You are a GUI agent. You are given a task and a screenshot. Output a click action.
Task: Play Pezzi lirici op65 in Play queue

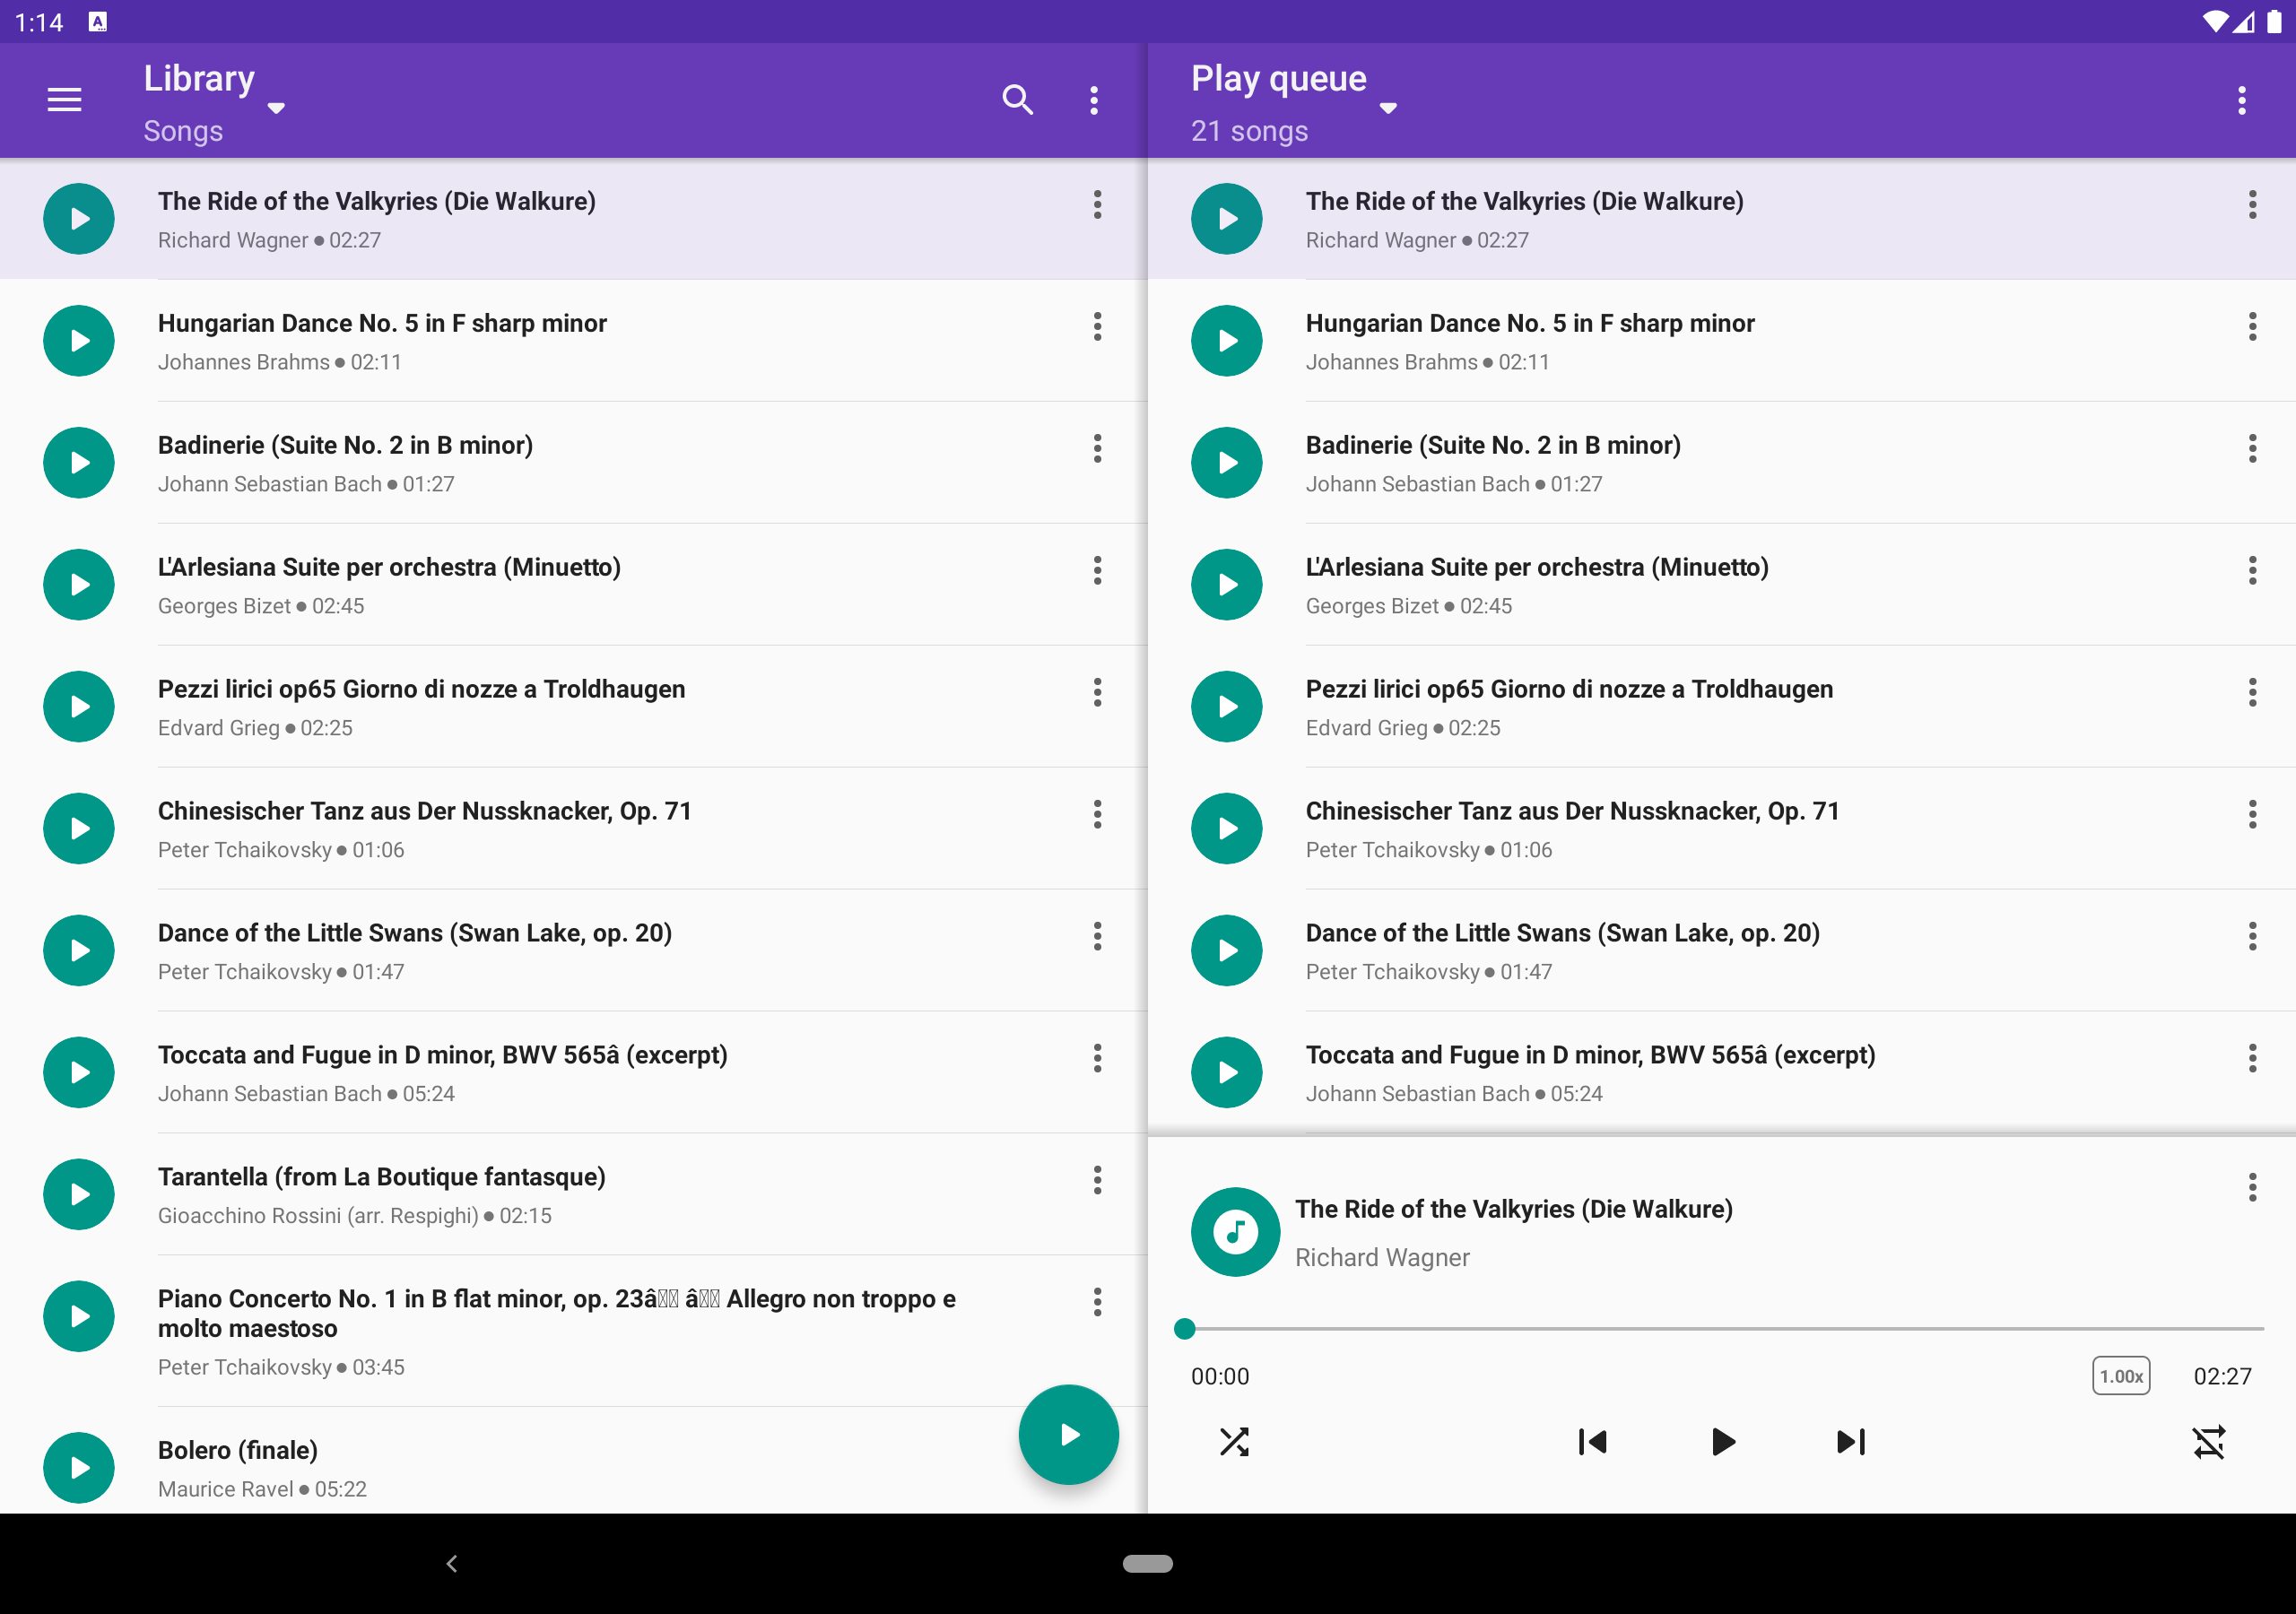[x=1227, y=707]
